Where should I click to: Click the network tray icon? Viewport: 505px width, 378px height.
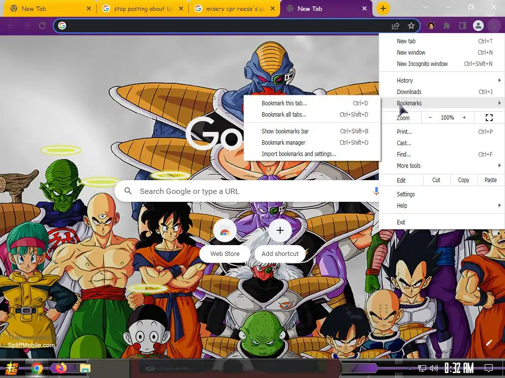[x=422, y=368]
